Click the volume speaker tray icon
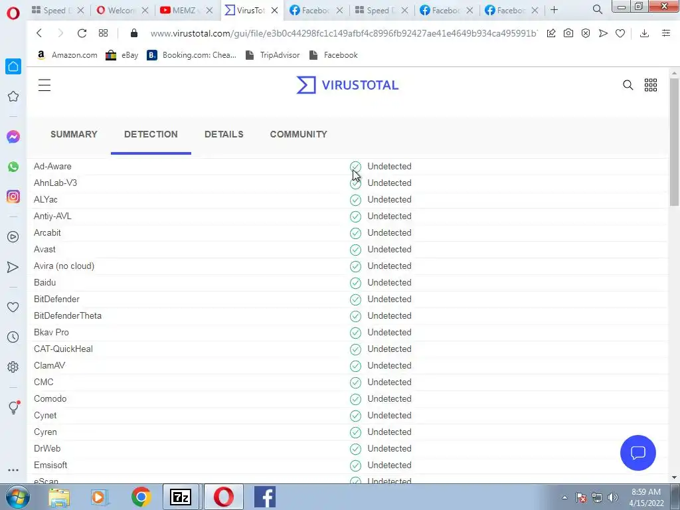Image resolution: width=680 pixels, height=510 pixels. [x=613, y=497]
